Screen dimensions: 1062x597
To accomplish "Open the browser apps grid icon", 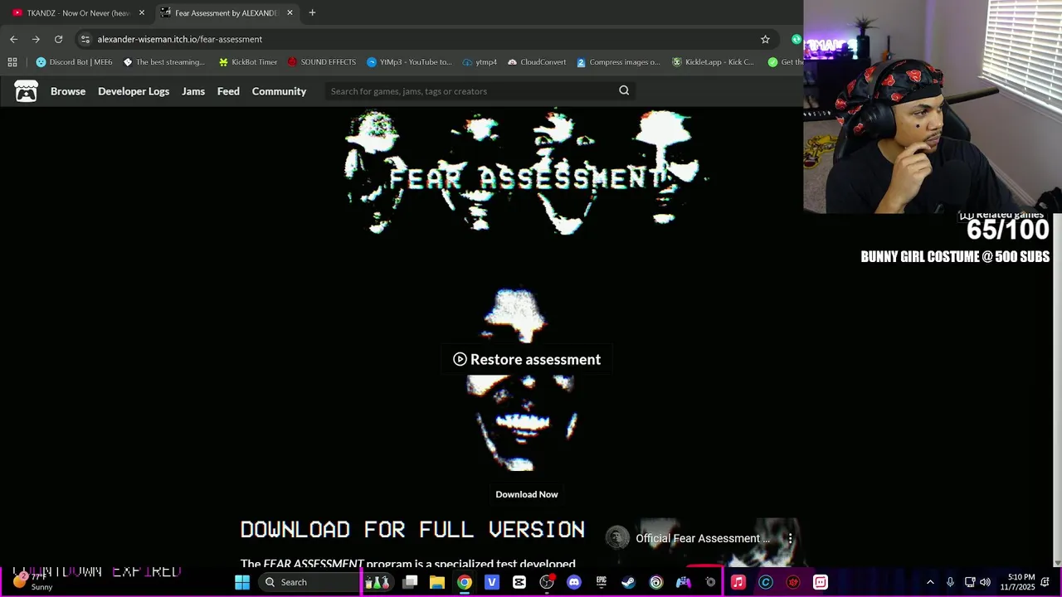I will click(x=12, y=62).
